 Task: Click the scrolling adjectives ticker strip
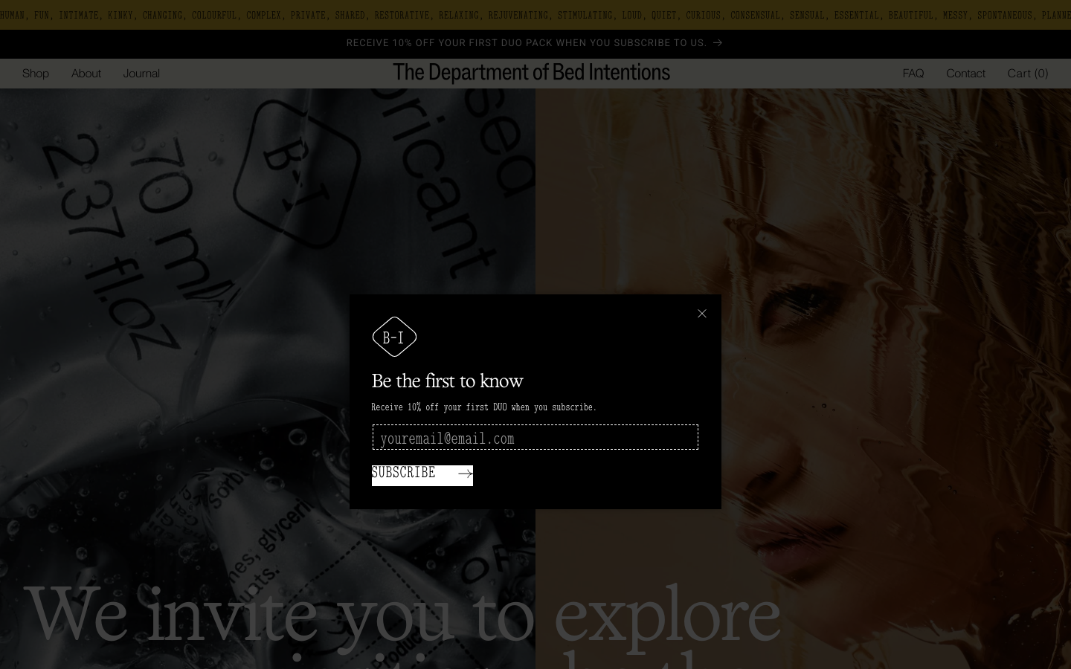(x=535, y=15)
